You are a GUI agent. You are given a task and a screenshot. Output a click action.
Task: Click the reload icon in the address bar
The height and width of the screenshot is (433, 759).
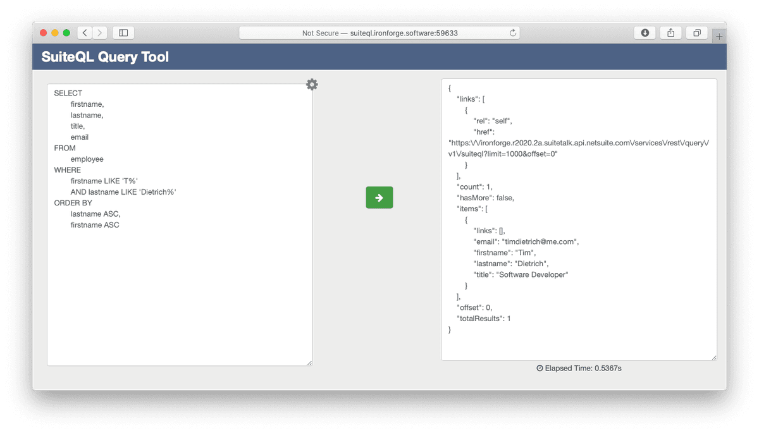[512, 32]
